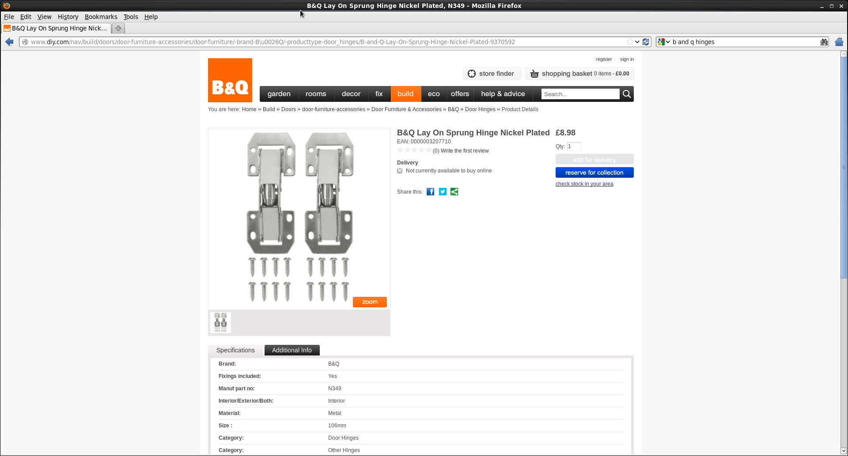The height and width of the screenshot is (456, 848).
Task: Open the Tools menu
Action: (x=131, y=17)
